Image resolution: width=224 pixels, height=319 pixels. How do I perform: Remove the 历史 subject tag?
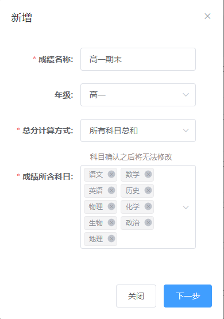coord(148,190)
